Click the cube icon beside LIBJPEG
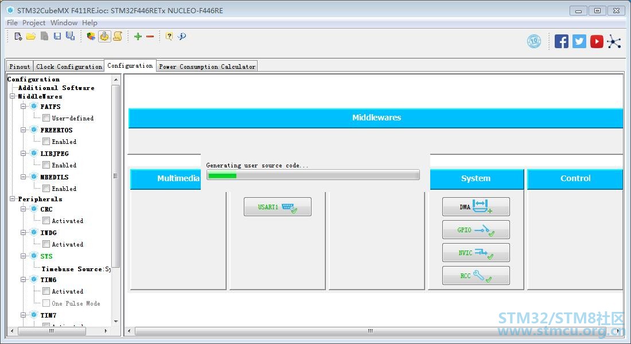Viewport: 631px width, 344px height. 34,153
